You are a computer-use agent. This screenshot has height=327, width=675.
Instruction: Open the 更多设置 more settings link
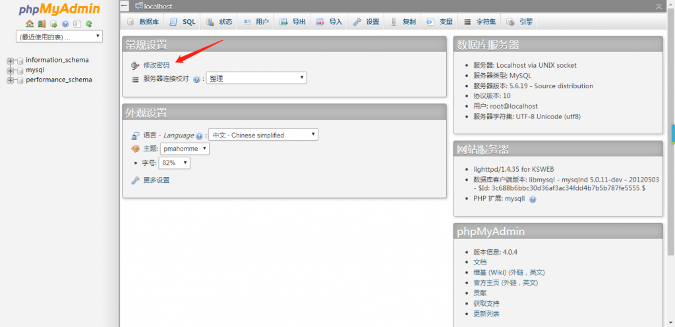[156, 180]
